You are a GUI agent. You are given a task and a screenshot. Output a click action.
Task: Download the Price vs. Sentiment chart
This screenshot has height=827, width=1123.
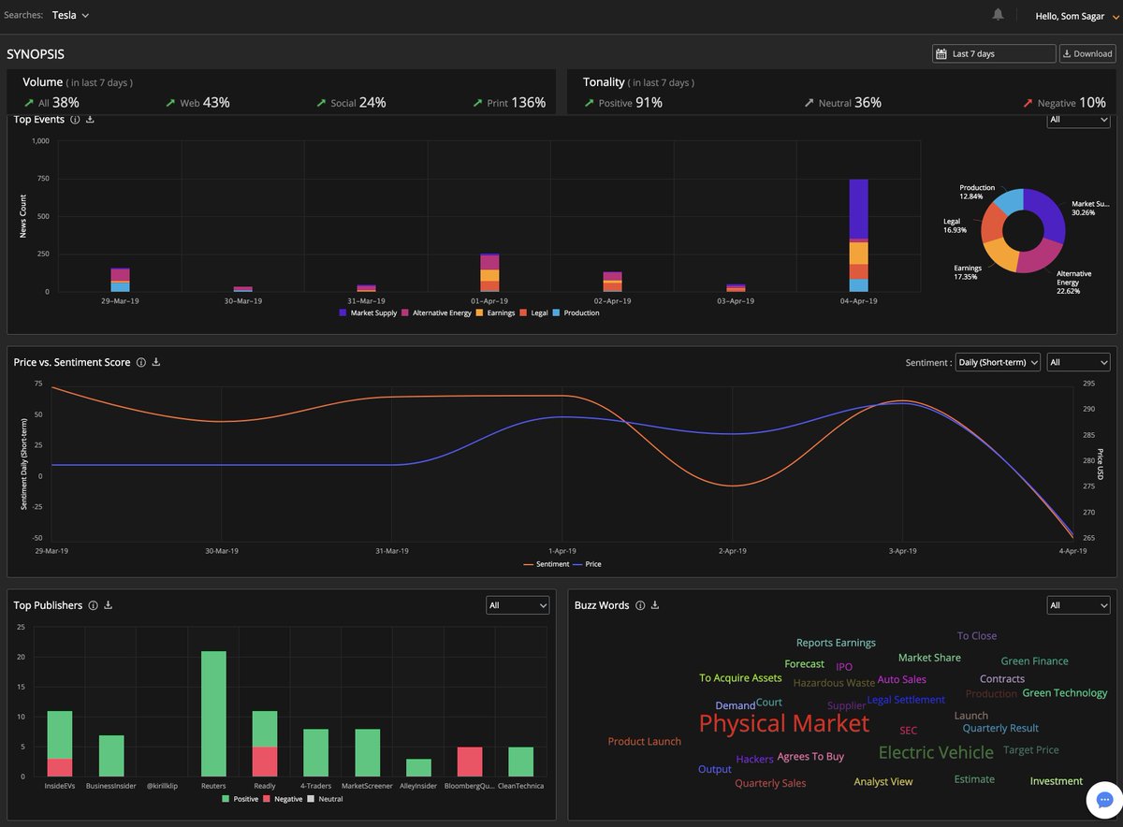[x=156, y=362]
